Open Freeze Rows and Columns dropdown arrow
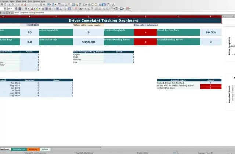The height and width of the screenshot is (154, 235). (106, 5)
